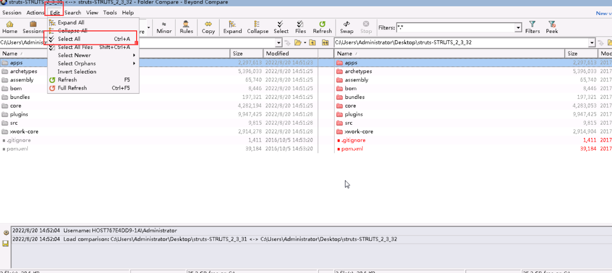Toggle the Peek filter toolbar icon
The height and width of the screenshot is (273, 612).
click(552, 27)
